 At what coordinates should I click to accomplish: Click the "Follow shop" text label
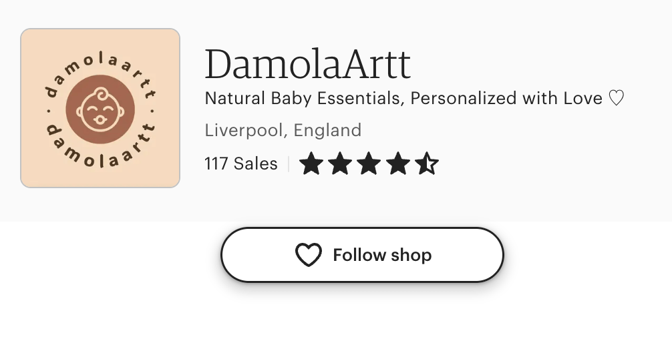(x=382, y=255)
